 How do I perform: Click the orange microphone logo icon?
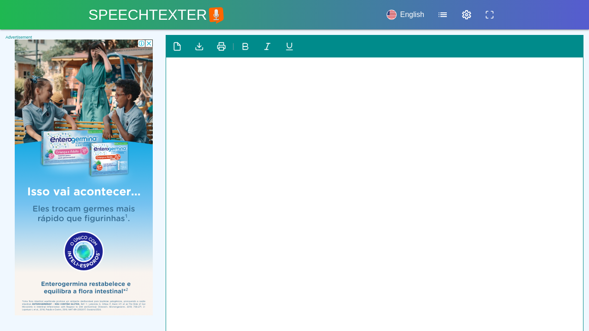(x=216, y=15)
